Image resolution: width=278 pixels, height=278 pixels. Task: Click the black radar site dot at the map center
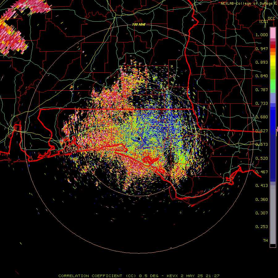[139, 139]
